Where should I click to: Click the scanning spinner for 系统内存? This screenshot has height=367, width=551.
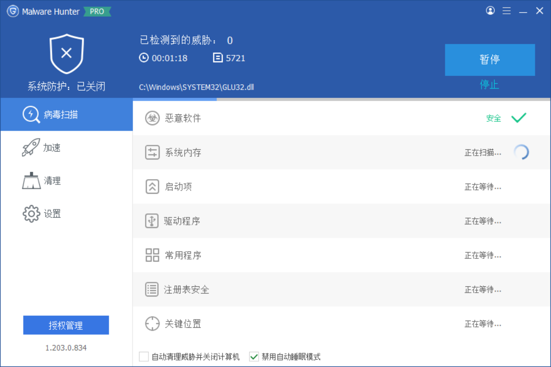tap(521, 152)
